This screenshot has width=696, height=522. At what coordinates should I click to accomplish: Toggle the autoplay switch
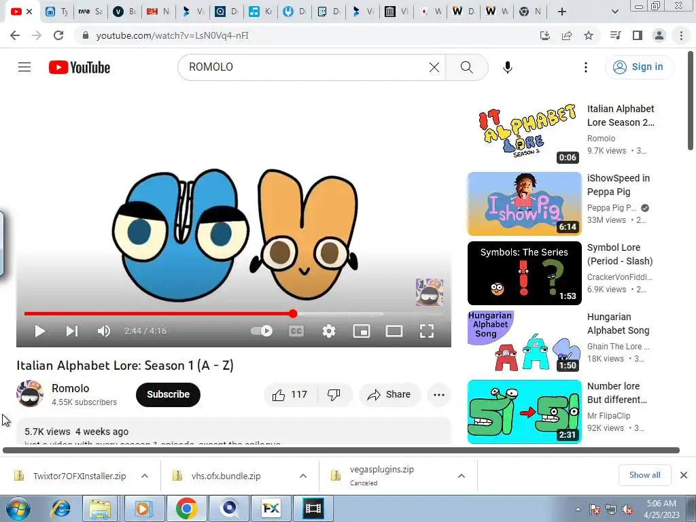coord(262,331)
